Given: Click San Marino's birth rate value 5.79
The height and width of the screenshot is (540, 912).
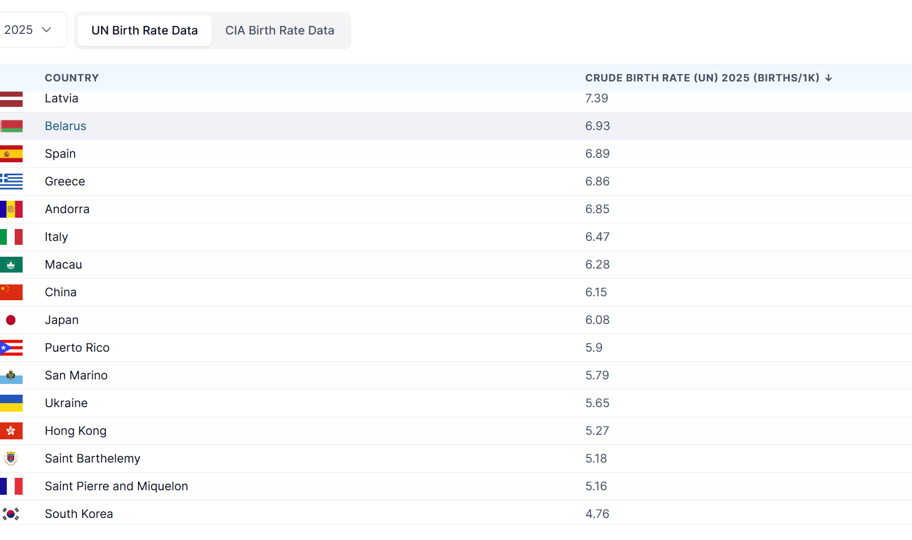Looking at the screenshot, I should click(x=597, y=375).
